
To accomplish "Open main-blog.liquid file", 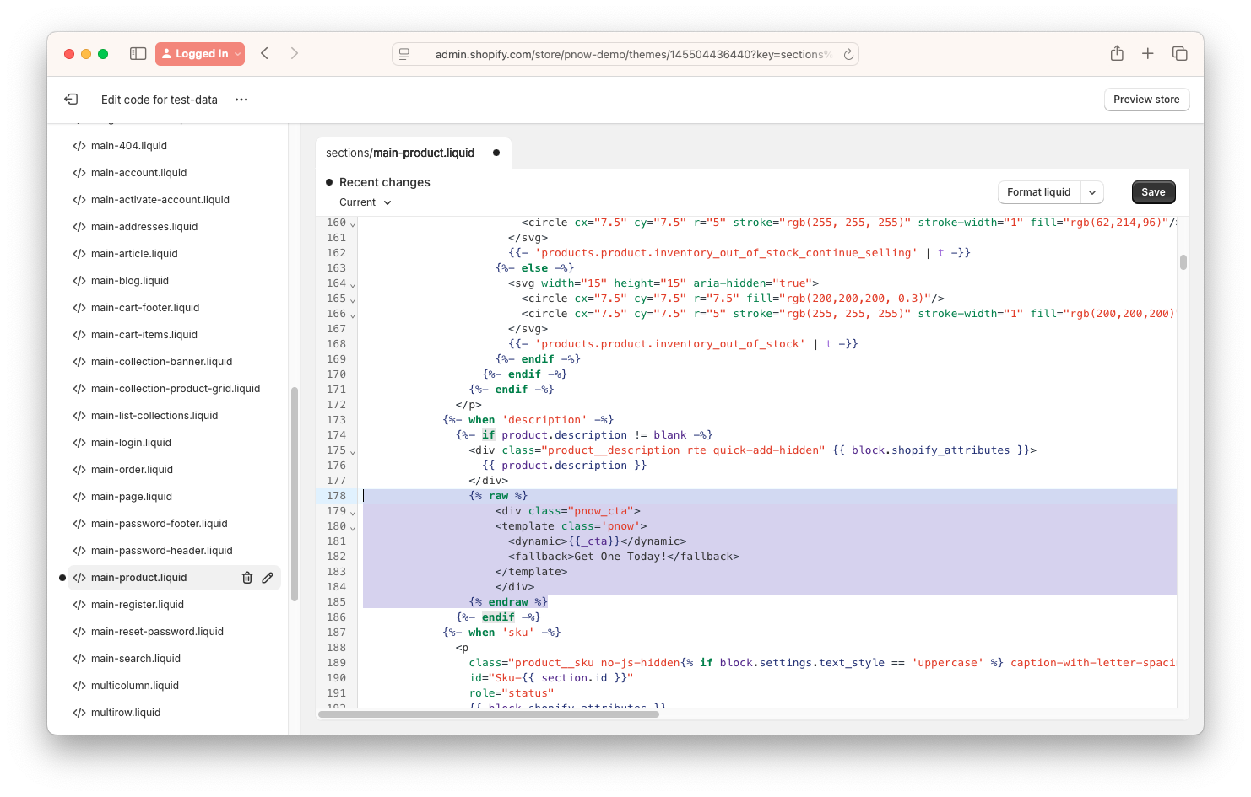I will (130, 281).
